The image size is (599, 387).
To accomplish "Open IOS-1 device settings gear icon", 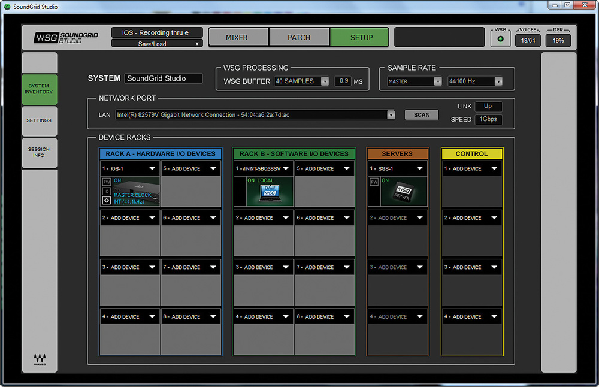I will (x=107, y=200).
